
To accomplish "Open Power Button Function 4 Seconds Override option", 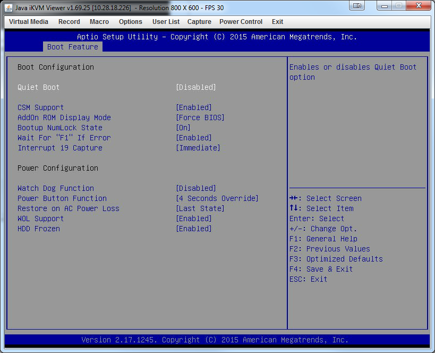I will (x=217, y=198).
